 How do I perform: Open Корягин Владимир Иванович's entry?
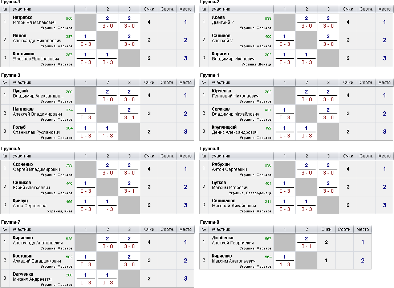point(220,54)
